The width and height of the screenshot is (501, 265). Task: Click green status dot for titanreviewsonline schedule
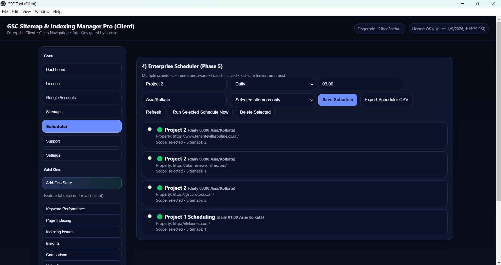pos(160,159)
